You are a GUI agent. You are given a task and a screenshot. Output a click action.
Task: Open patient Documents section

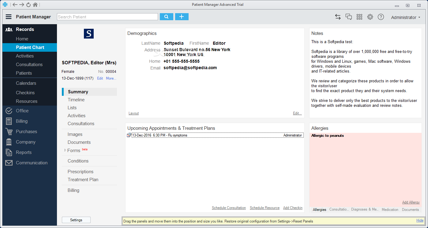79,142
